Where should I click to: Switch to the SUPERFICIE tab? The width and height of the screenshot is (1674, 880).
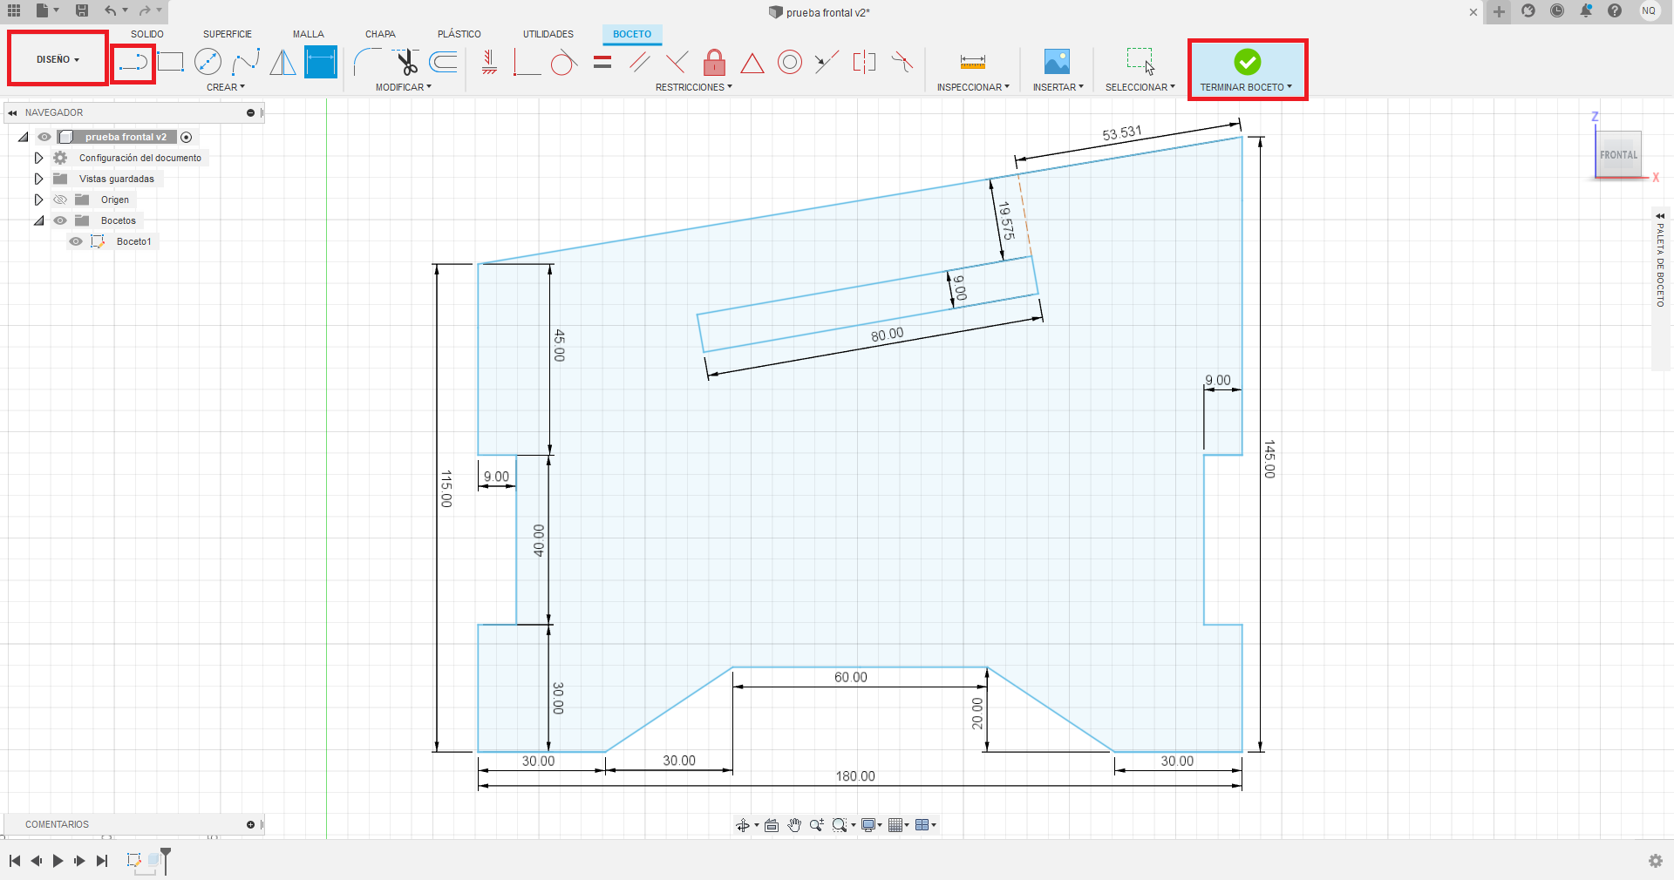click(228, 34)
